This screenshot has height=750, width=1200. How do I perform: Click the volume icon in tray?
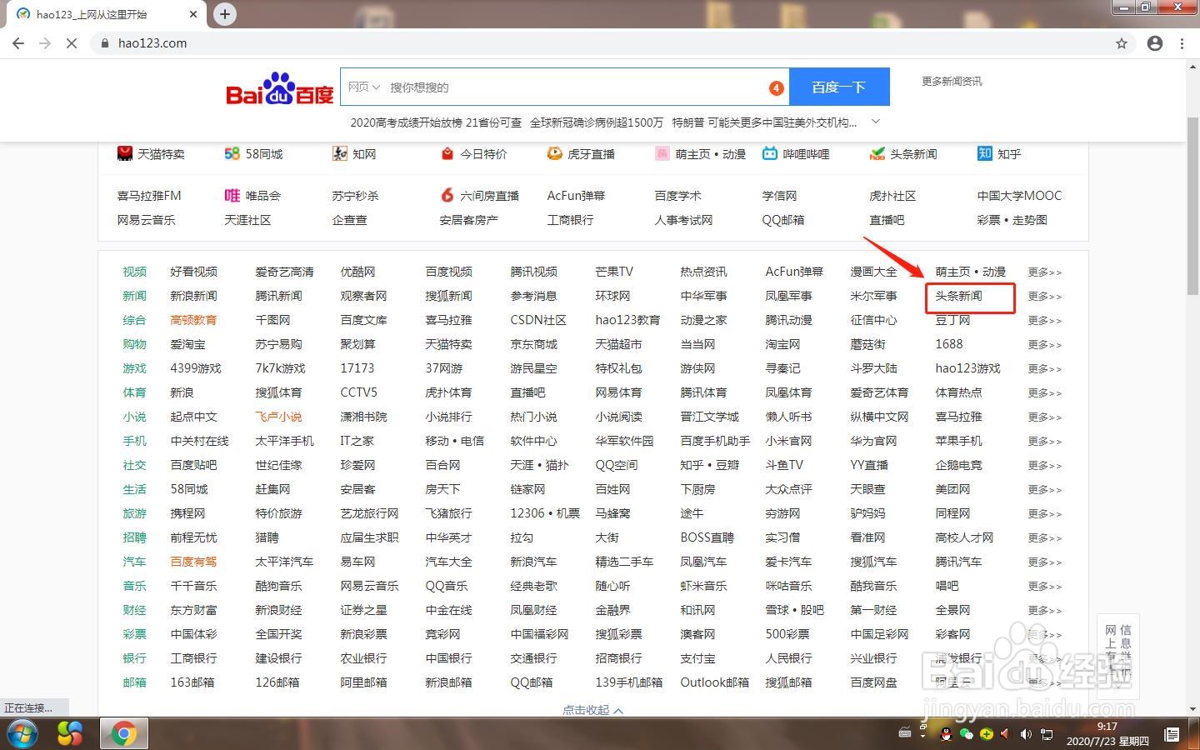coord(1025,734)
